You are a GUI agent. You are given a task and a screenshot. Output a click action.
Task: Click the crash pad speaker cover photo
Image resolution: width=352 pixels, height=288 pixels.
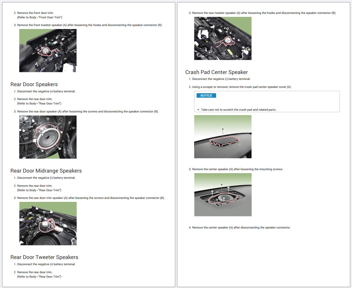click(223, 136)
